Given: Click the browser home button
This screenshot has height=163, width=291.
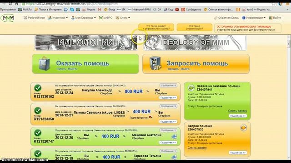Looking at the screenshot, I should click(x=17, y=4).
